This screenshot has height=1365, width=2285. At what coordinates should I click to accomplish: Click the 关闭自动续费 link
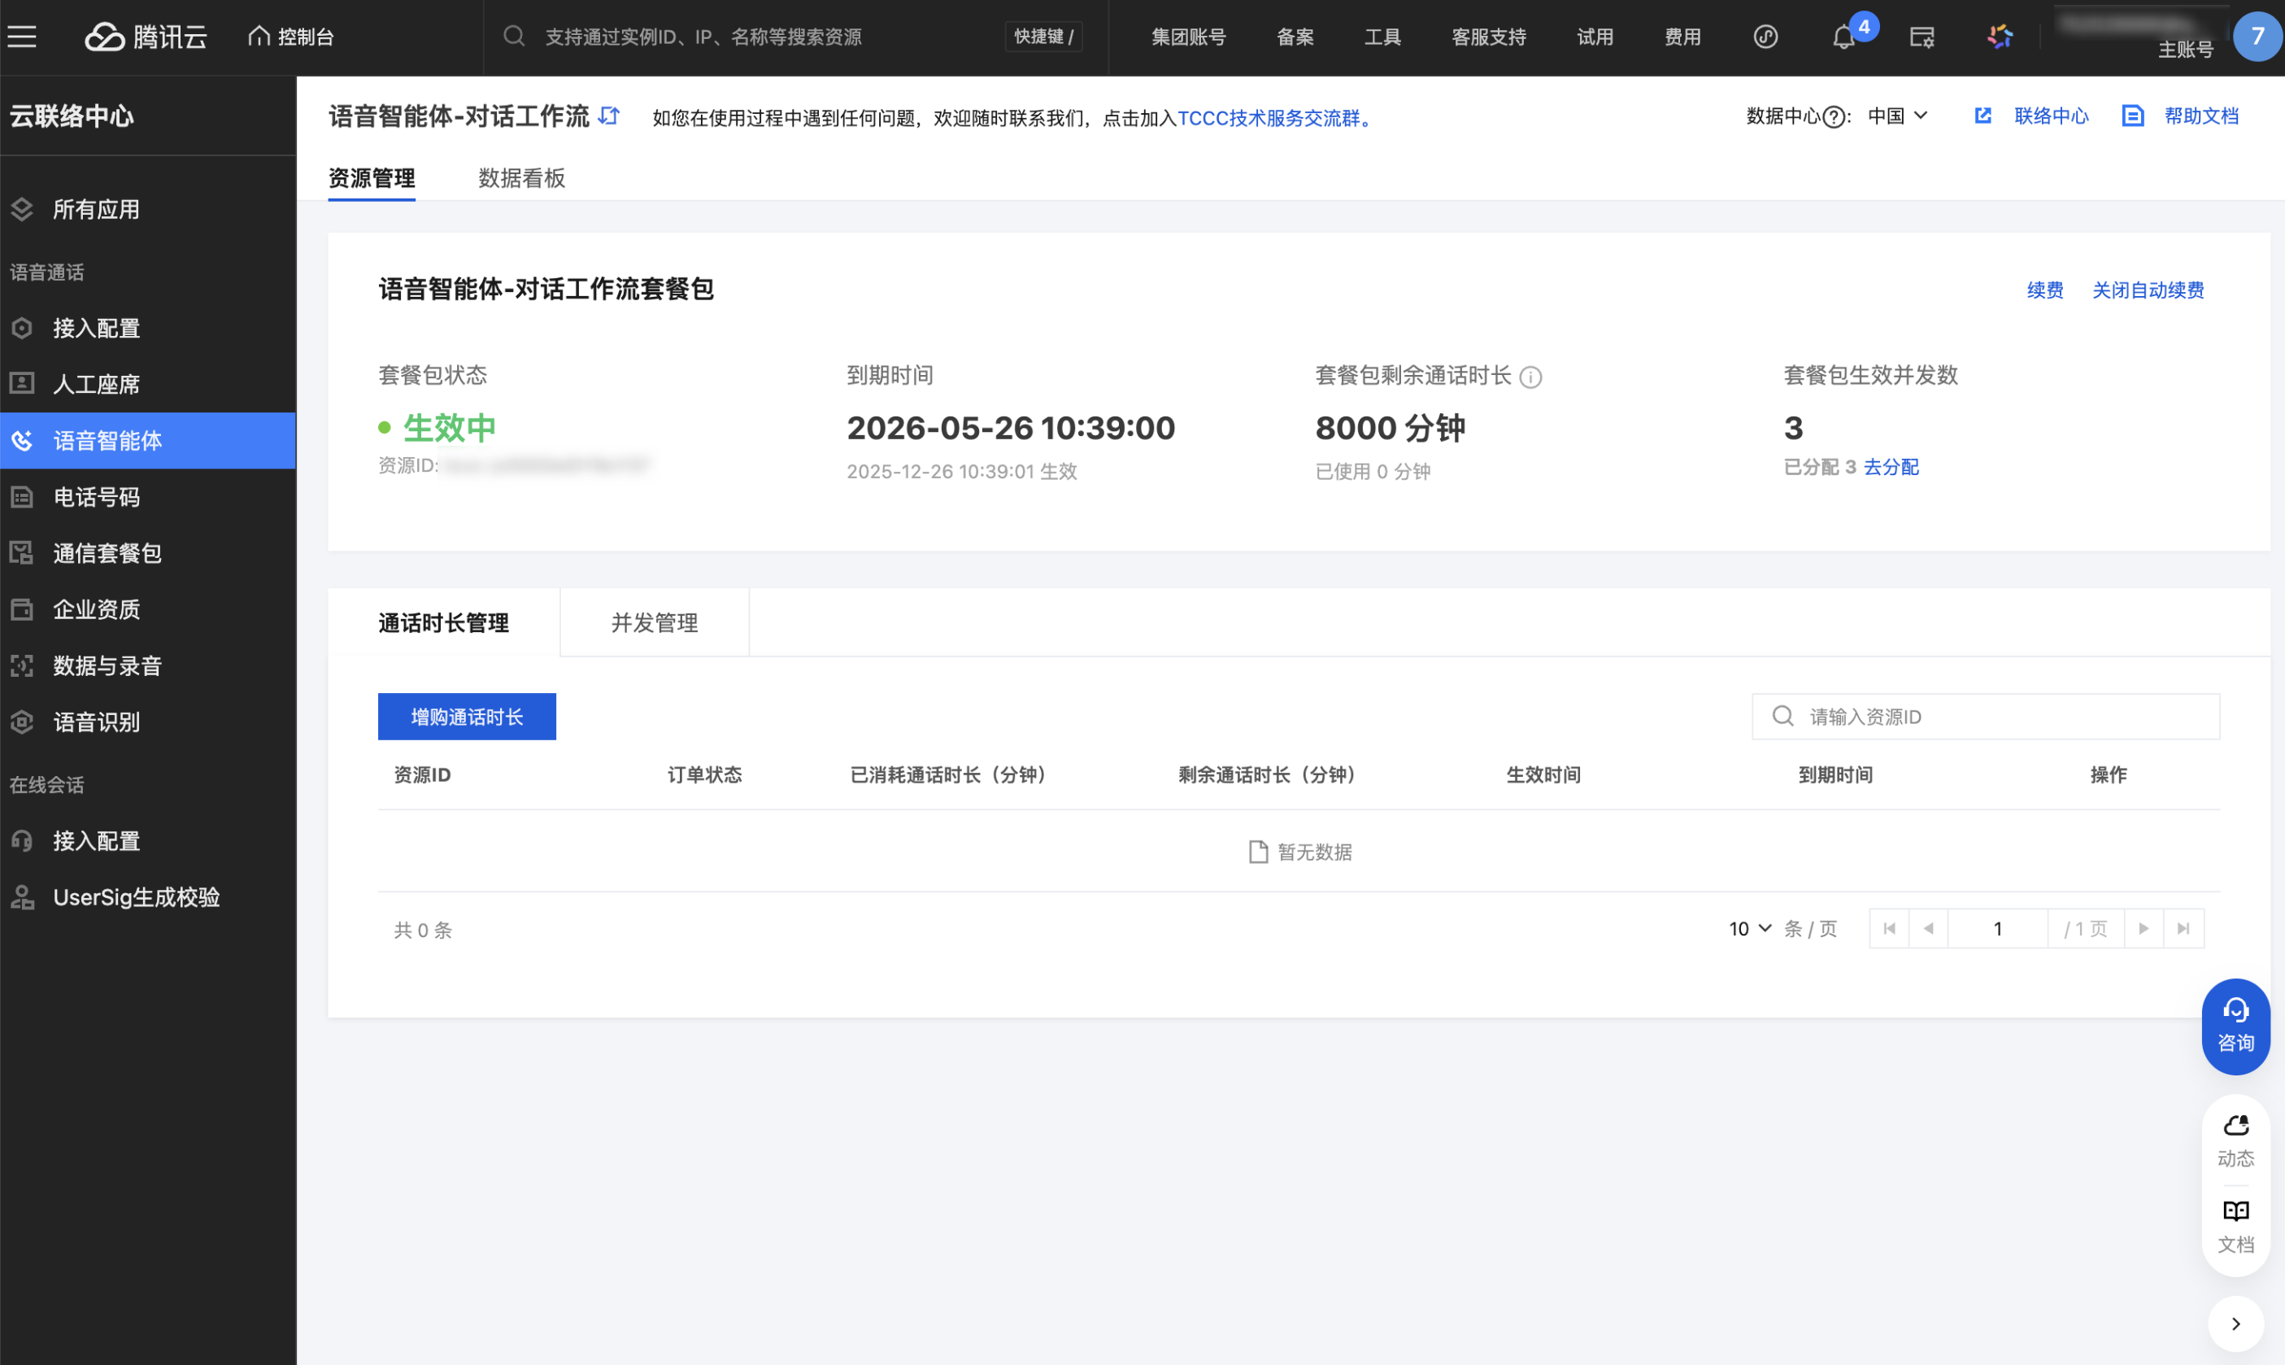2148,290
